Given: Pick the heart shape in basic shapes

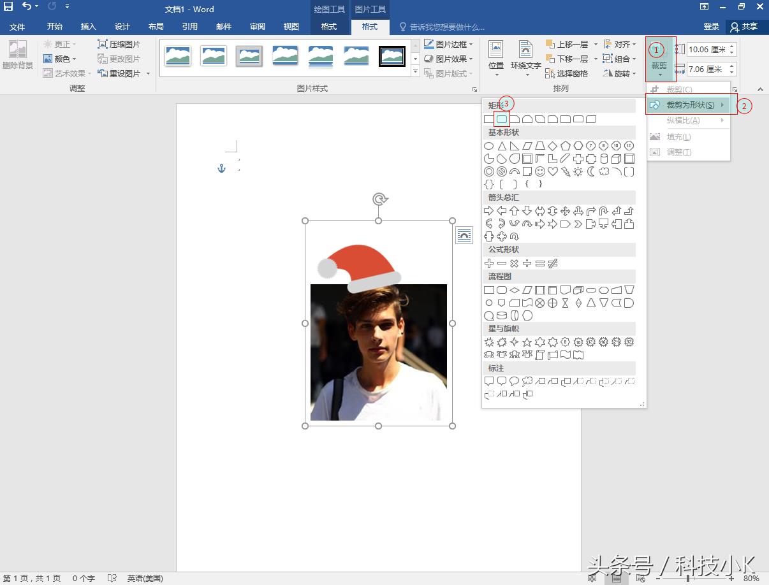Looking at the screenshot, I should 553,171.
